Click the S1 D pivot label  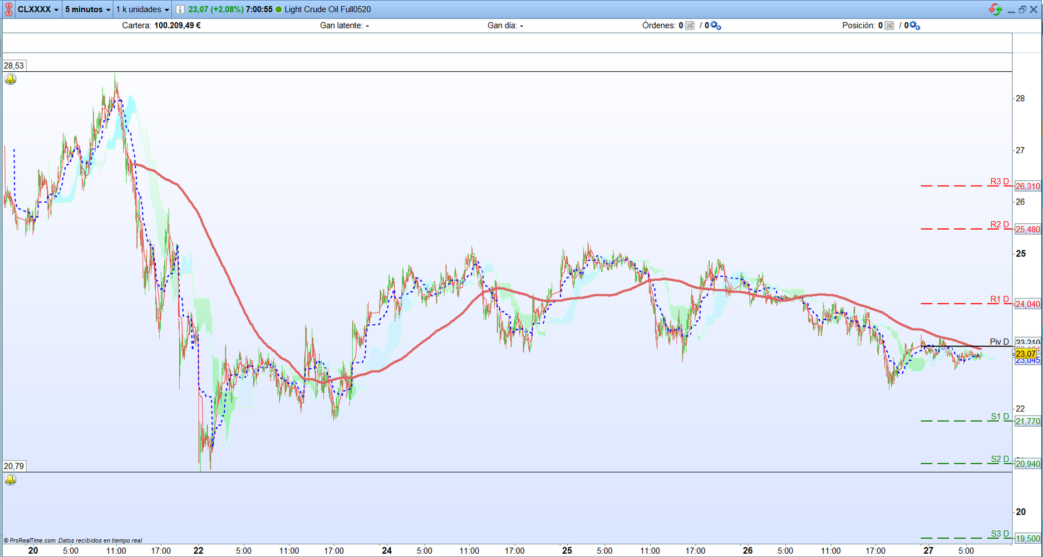1000,417
